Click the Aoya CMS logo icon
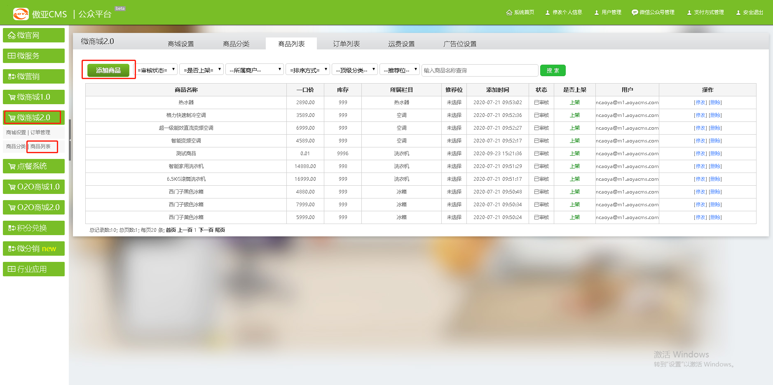The width and height of the screenshot is (773, 385). 21,14
